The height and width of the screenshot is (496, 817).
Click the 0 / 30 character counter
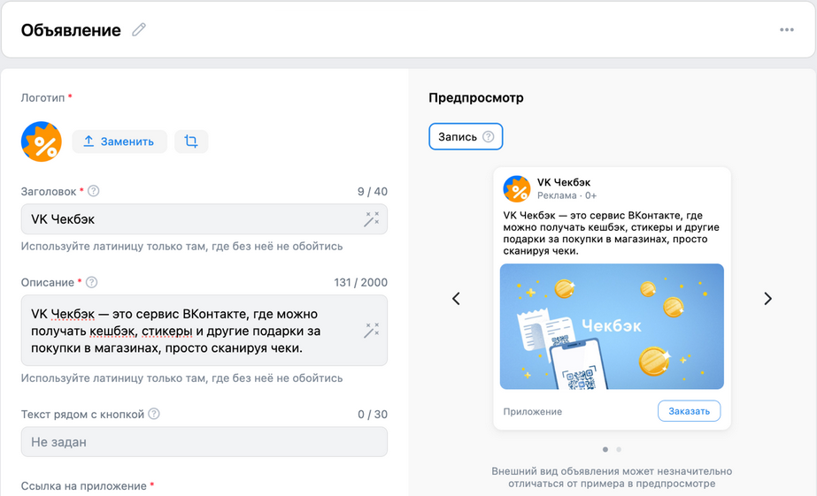pyautogui.click(x=373, y=415)
